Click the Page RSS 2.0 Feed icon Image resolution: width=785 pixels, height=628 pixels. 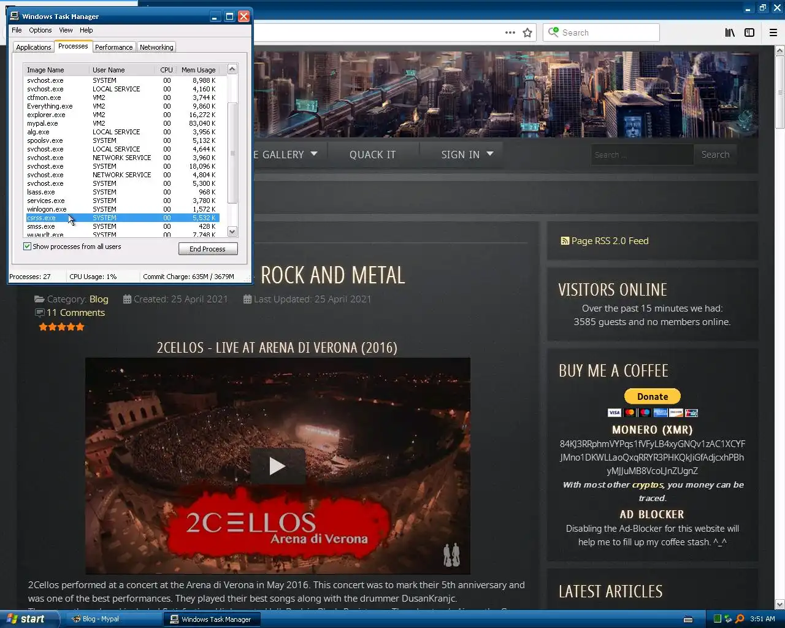pos(565,241)
